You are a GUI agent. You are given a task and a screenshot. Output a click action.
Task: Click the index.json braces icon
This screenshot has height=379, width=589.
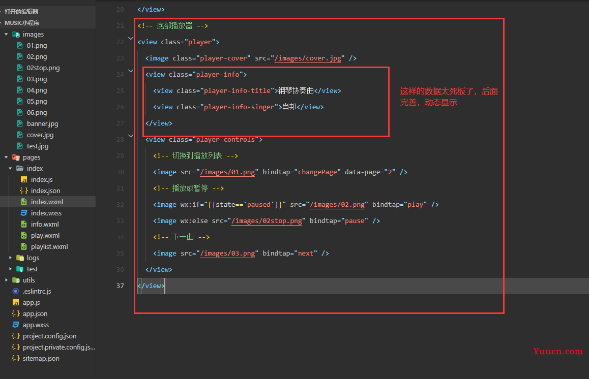24,191
